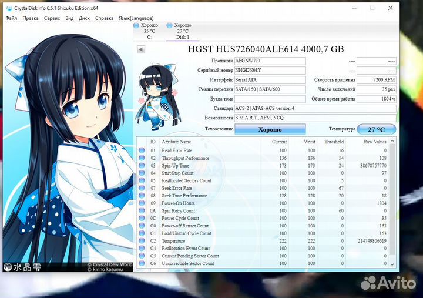Screen dimensions: 423x298
Task: Click the status icon for Spin-Up Time
Action: (142, 166)
